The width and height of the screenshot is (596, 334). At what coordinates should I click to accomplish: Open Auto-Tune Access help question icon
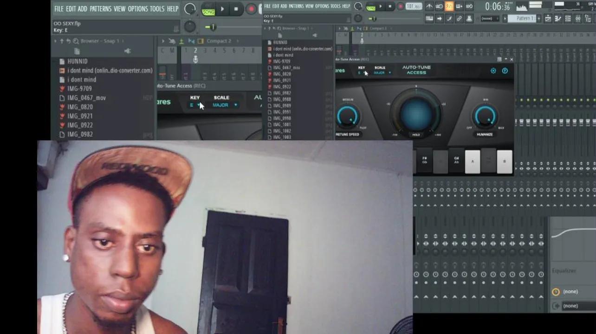[505, 71]
